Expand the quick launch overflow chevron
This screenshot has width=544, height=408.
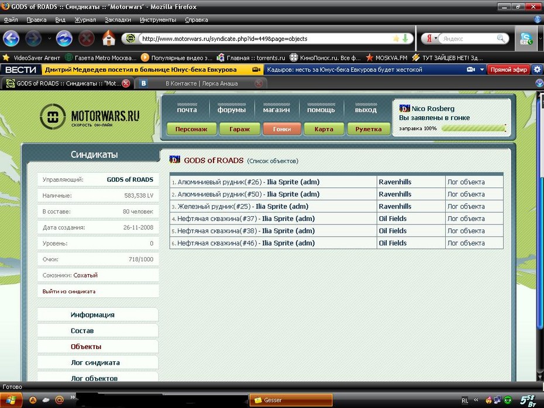(x=72, y=397)
